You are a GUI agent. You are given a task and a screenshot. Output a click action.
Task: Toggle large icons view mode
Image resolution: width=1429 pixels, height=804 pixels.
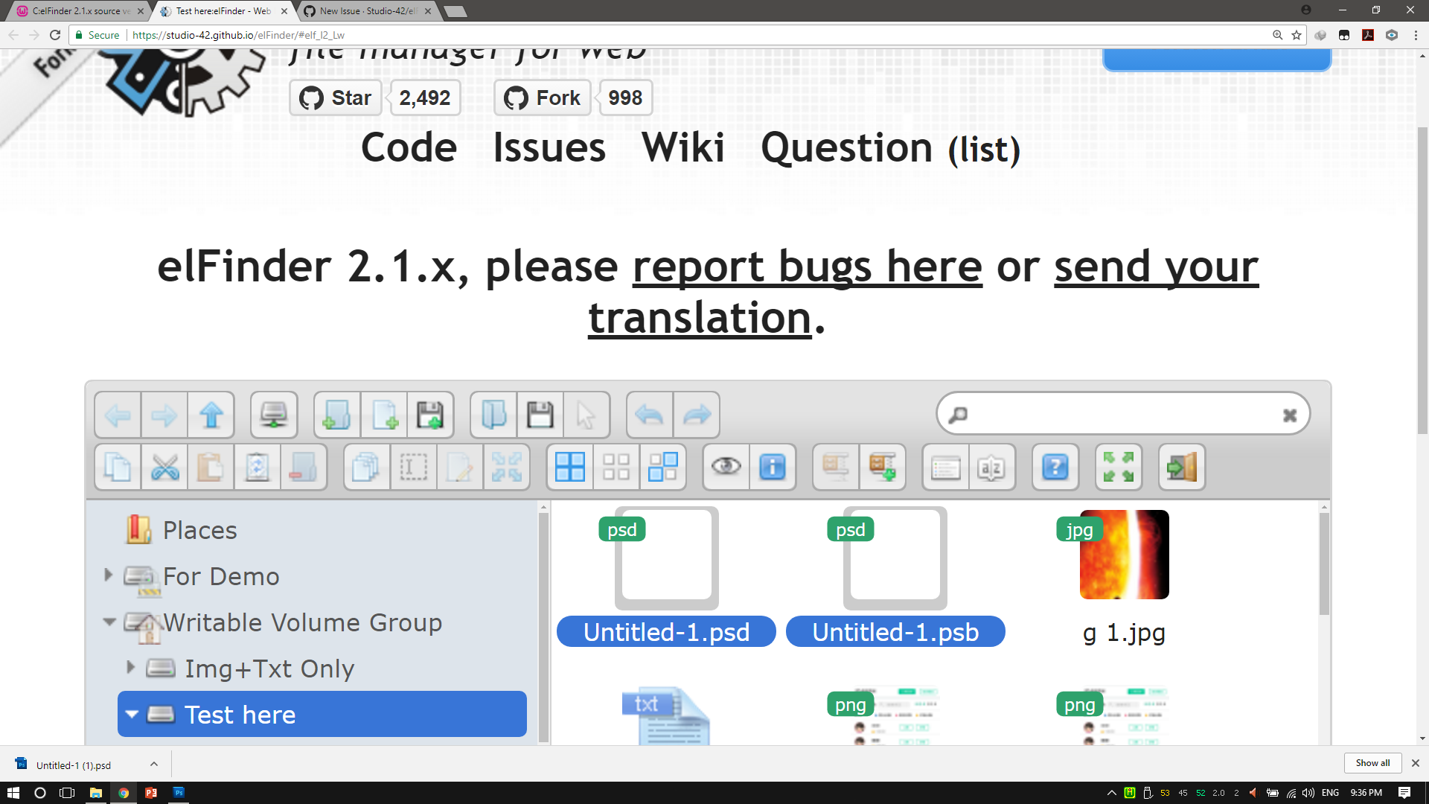point(571,467)
